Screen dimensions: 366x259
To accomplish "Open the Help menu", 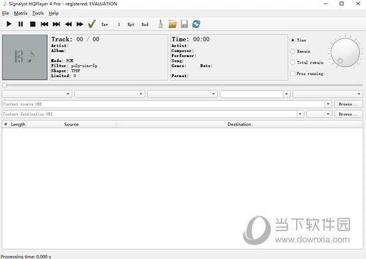I will 54,13.
